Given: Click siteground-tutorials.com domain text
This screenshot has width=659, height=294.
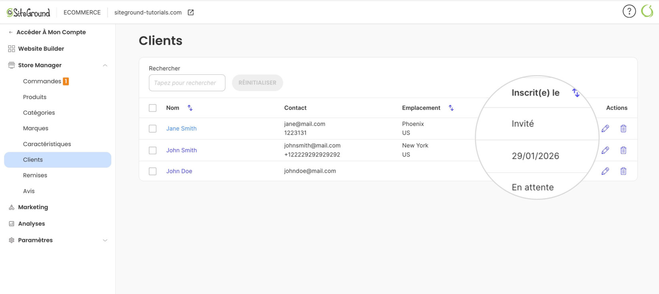Looking at the screenshot, I should click(x=148, y=12).
